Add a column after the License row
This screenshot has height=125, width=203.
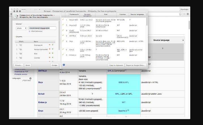[x=53, y=57]
